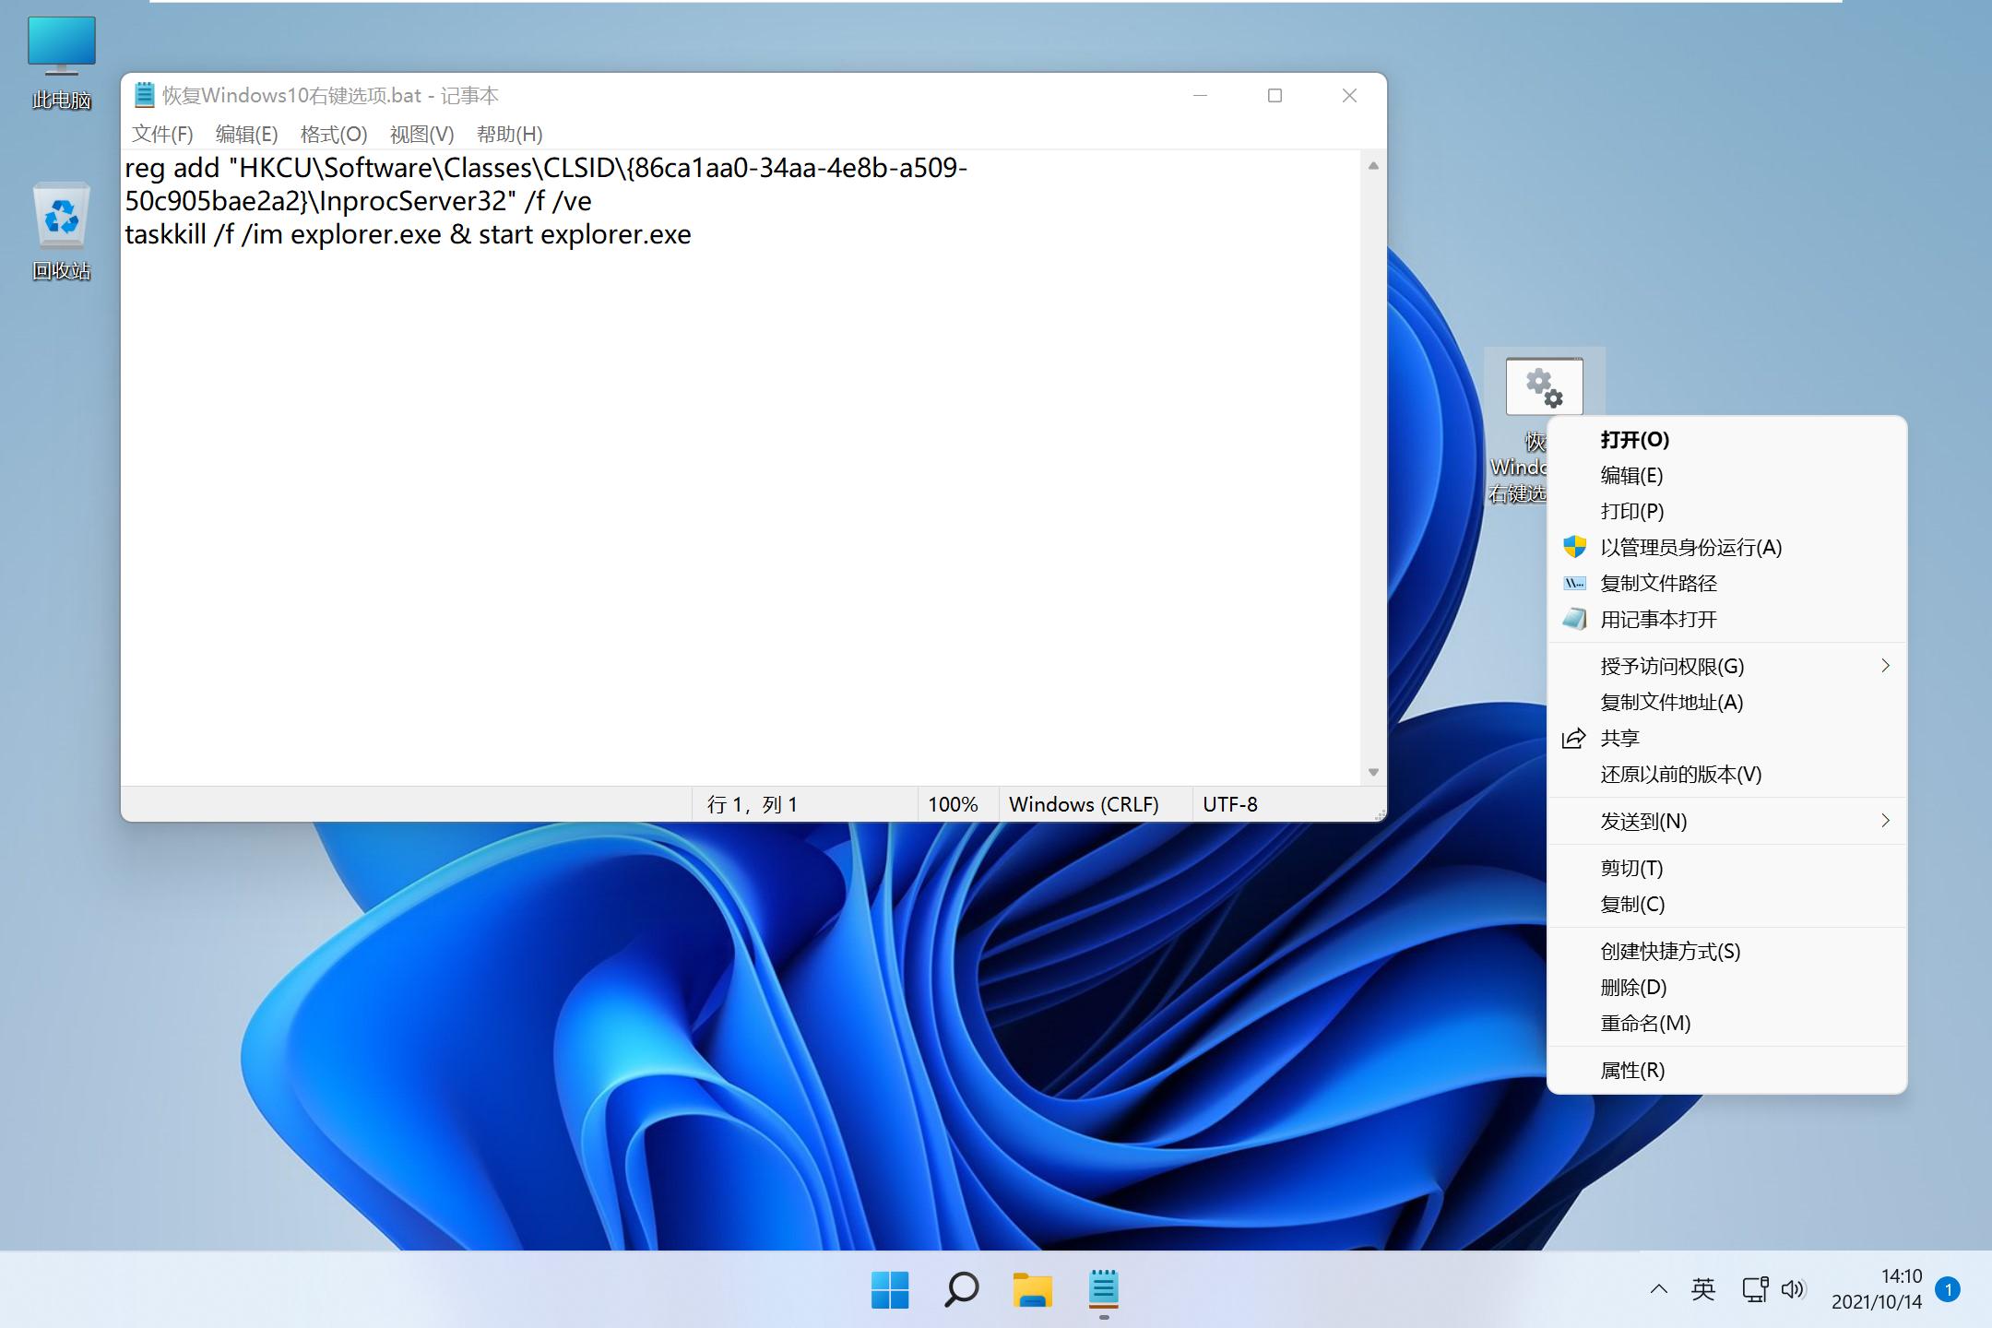
Task: Open the 格式(O) menu in Notepad
Action: pyautogui.click(x=334, y=135)
